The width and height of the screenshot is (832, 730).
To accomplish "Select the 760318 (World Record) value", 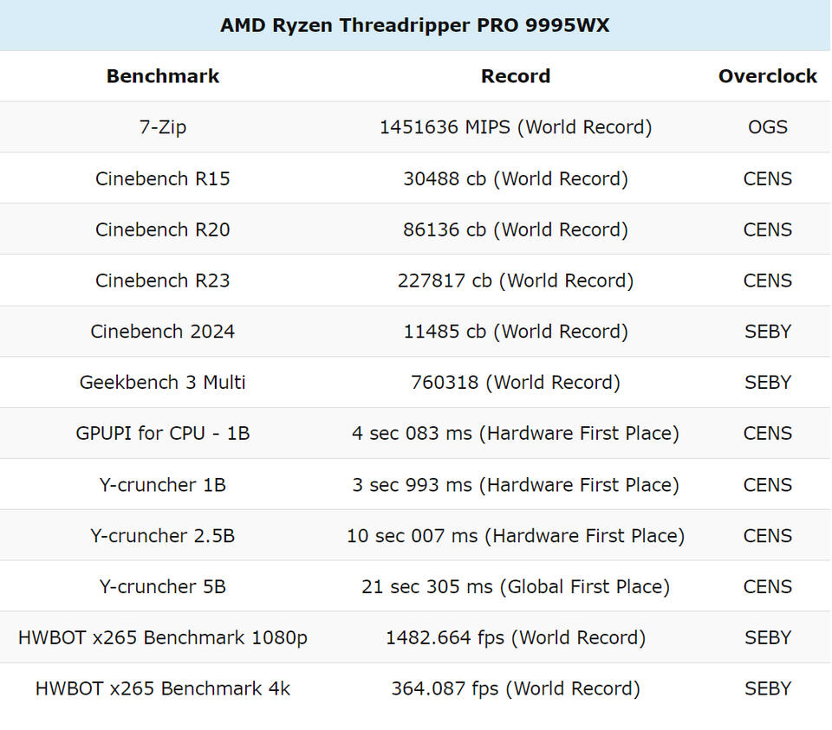I will pos(516,382).
